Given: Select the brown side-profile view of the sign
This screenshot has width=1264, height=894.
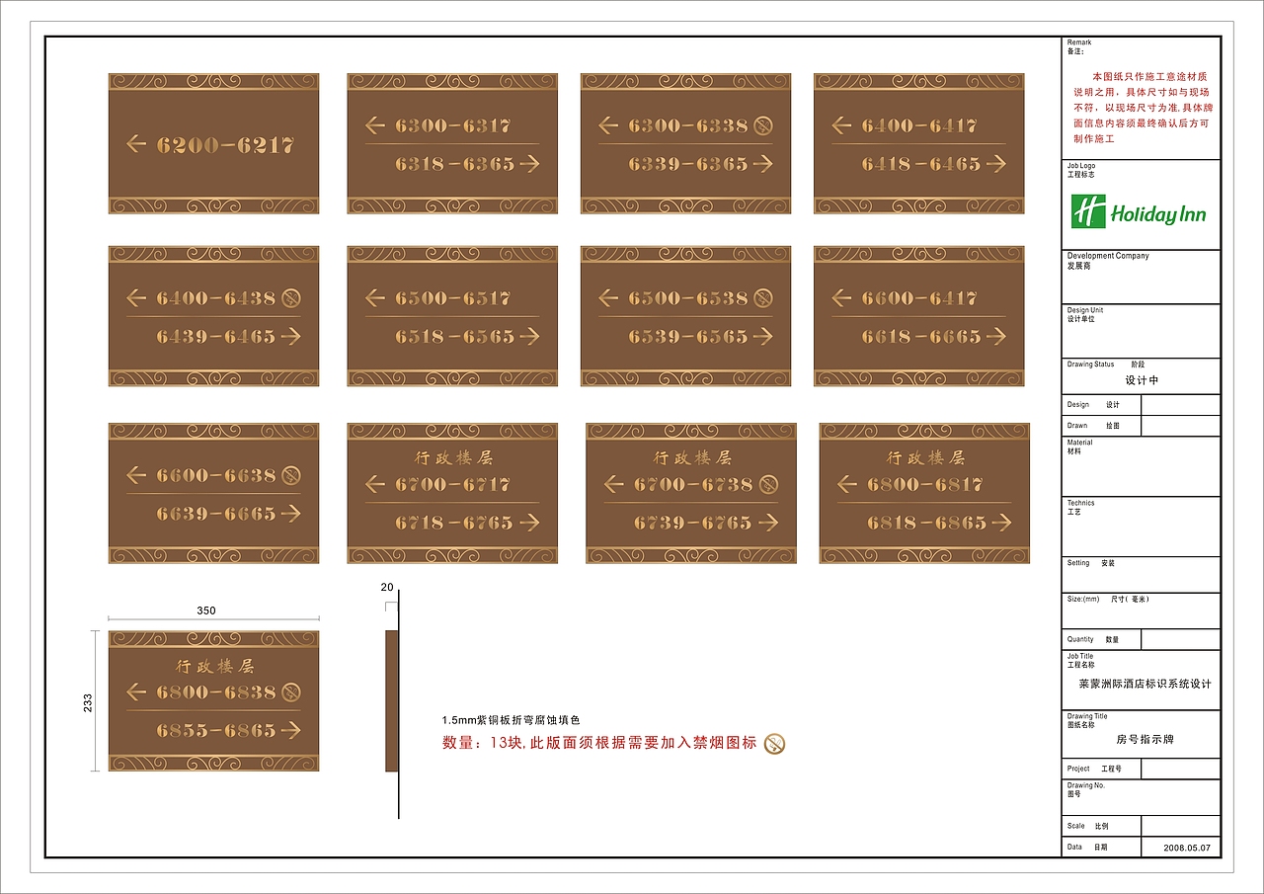Looking at the screenshot, I should pos(392,700).
